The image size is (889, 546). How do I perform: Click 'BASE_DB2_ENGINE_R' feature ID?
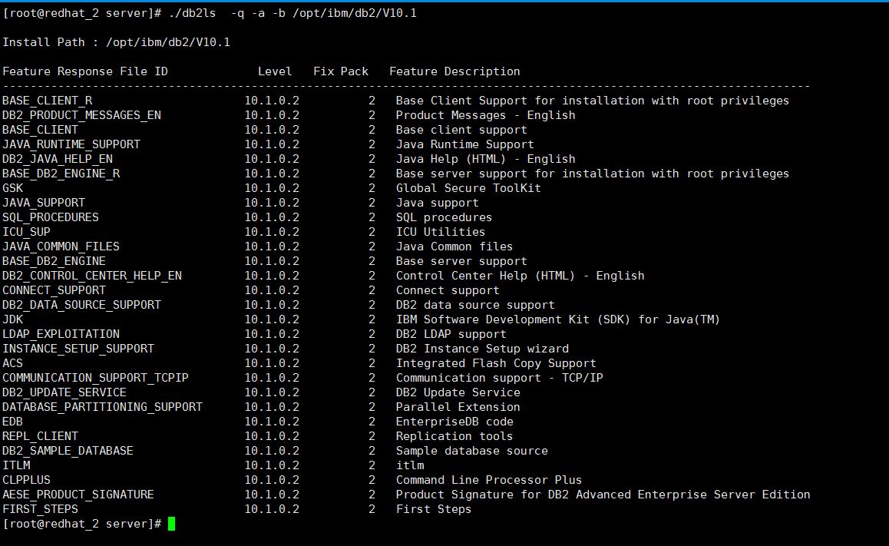point(61,174)
